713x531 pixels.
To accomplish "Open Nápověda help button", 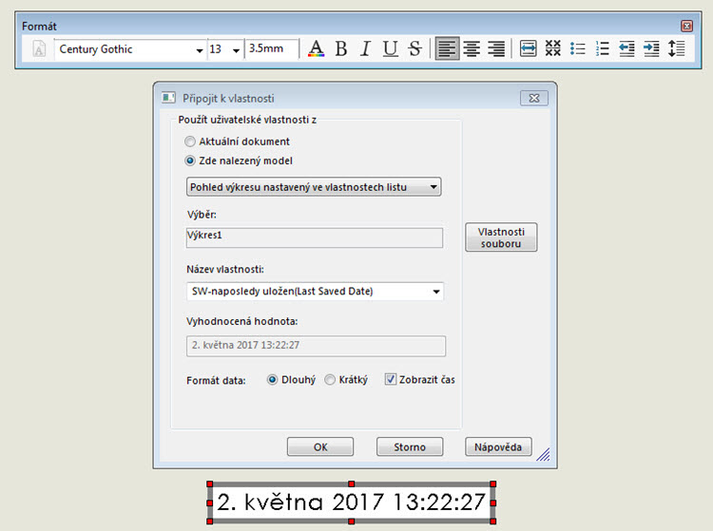I will [498, 447].
